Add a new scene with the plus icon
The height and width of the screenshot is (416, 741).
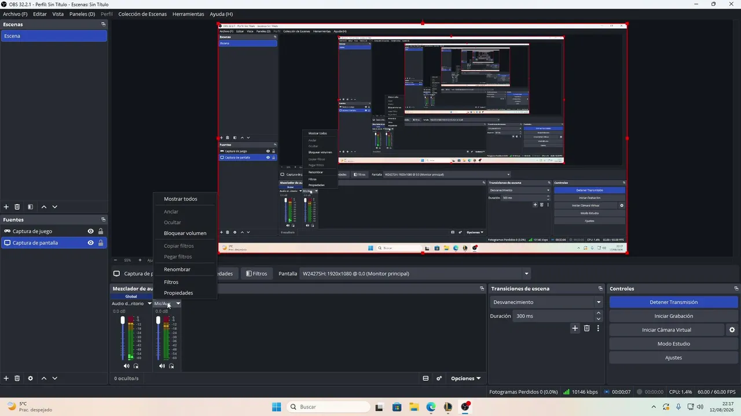[6, 207]
